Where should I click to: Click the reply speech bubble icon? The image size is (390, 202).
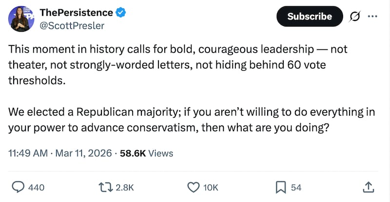click(x=18, y=187)
